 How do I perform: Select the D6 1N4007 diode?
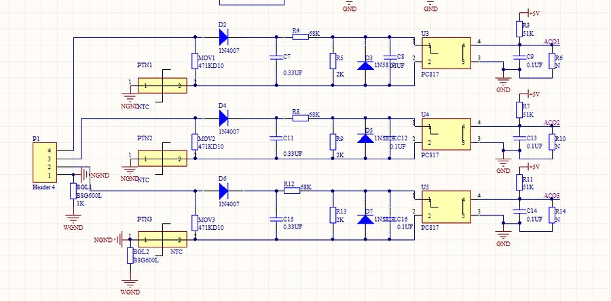click(223, 190)
